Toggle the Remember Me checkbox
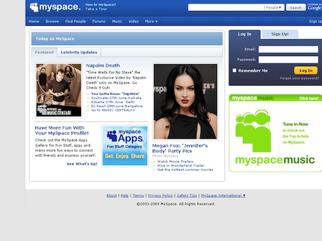 [x=234, y=70]
